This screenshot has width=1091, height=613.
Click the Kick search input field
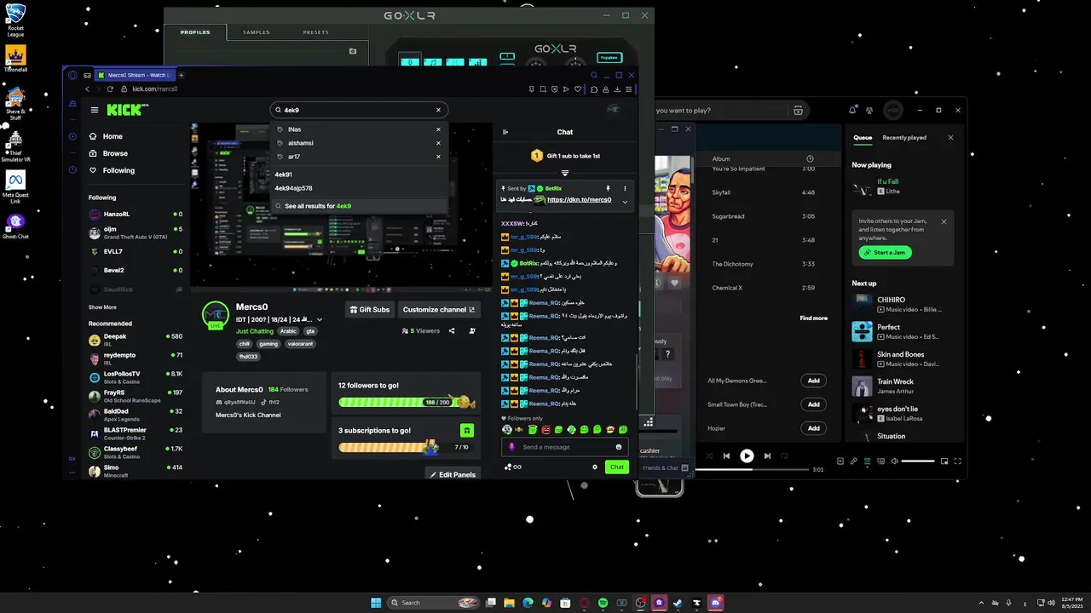358,110
